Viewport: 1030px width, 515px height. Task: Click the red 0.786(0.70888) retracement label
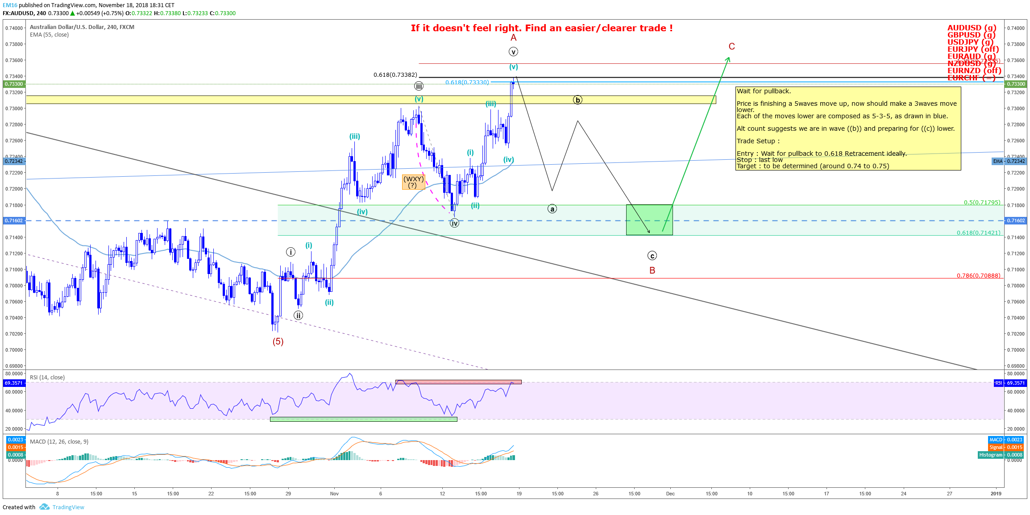(979, 276)
